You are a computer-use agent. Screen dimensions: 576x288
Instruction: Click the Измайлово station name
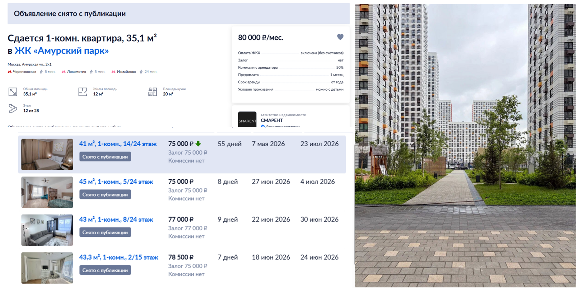127,72
